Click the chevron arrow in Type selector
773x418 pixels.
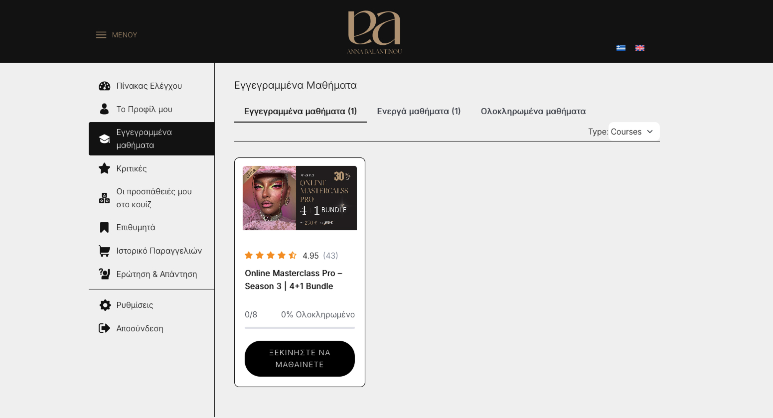(650, 132)
